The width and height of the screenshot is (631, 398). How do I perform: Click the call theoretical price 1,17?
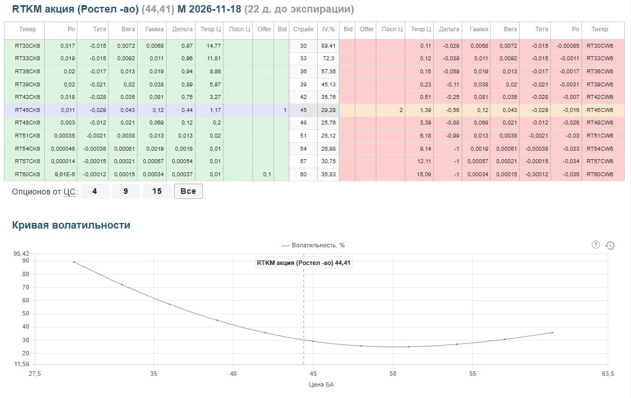click(x=215, y=110)
